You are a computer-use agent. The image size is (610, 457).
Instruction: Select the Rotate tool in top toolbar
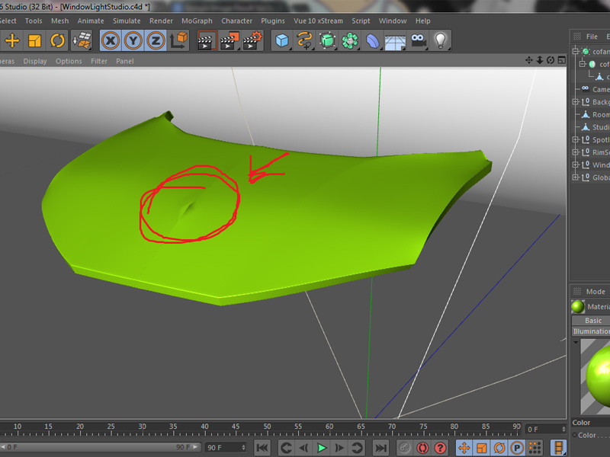tap(58, 40)
